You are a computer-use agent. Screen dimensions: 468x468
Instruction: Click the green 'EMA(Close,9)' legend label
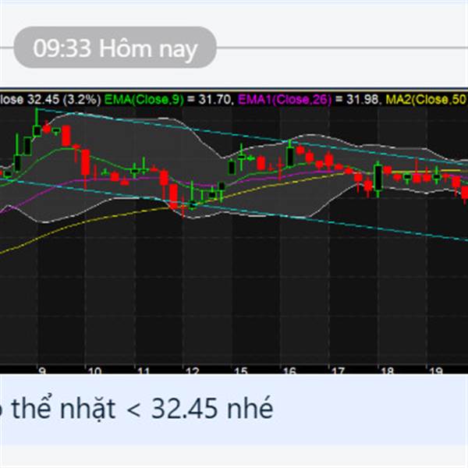144,99
